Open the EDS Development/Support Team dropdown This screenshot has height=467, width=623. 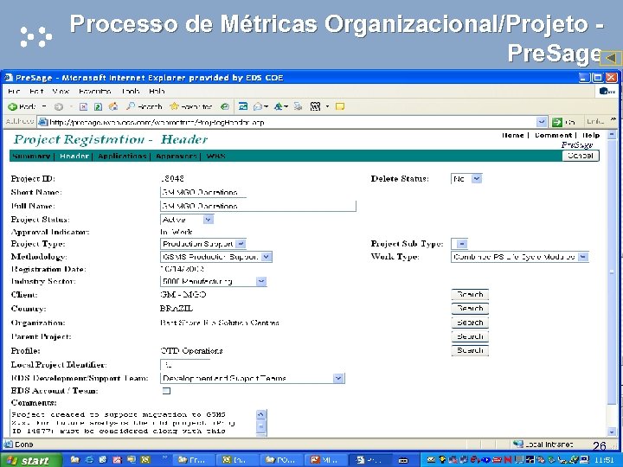tap(338, 378)
